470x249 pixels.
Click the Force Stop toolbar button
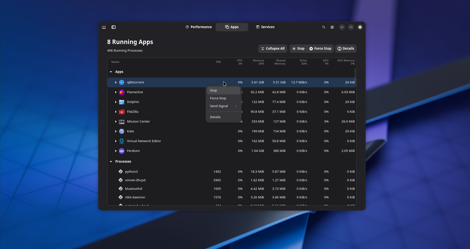click(320, 49)
